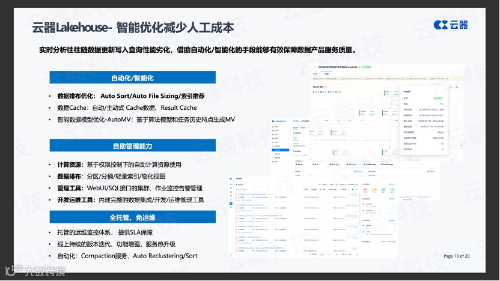The height and width of the screenshot is (281, 500).
Task: Select the bullet '数据排布优化: Auto Sort/Auto File Sizing/索引推荐'
Action: [131, 96]
